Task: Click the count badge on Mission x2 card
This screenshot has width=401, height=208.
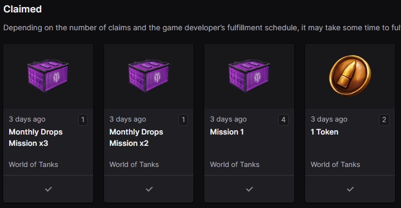Action: click(x=183, y=120)
